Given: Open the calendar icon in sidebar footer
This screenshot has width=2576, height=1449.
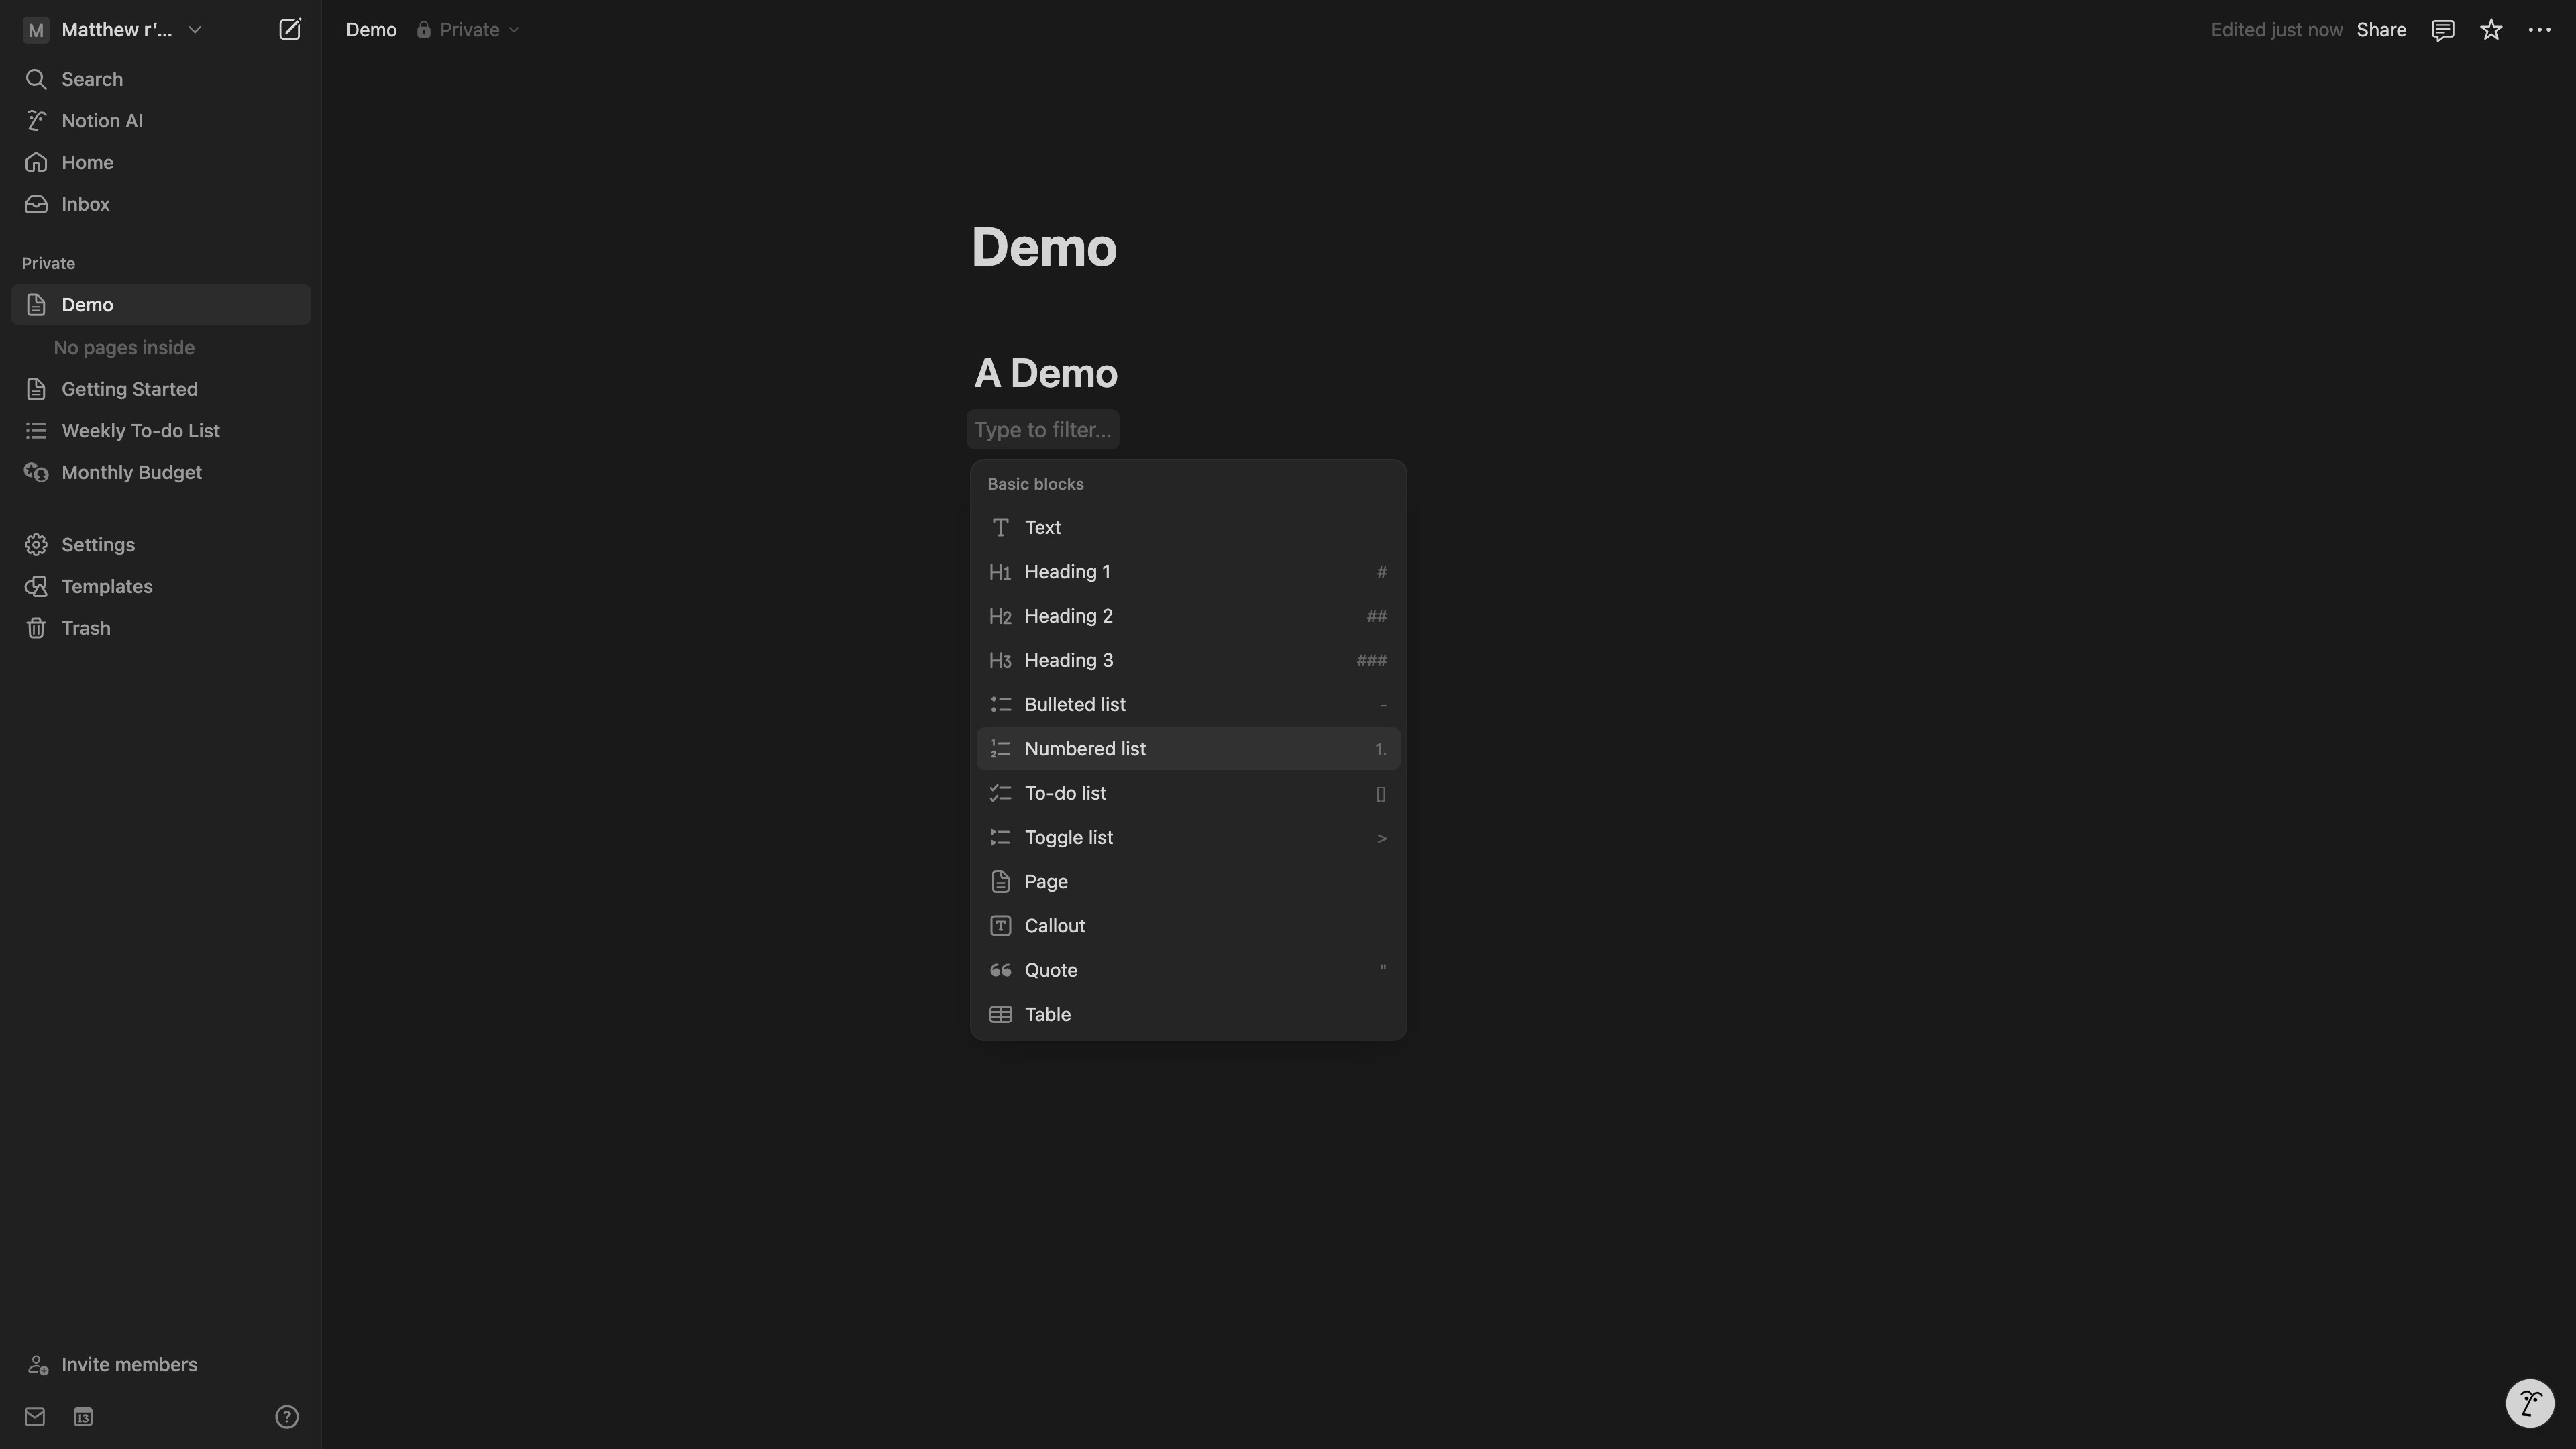Looking at the screenshot, I should coord(83,1417).
